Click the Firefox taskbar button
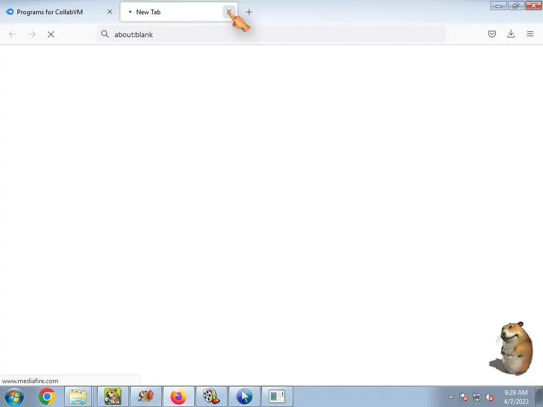This screenshot has width=543, height=407. click(x=179, y=396)
